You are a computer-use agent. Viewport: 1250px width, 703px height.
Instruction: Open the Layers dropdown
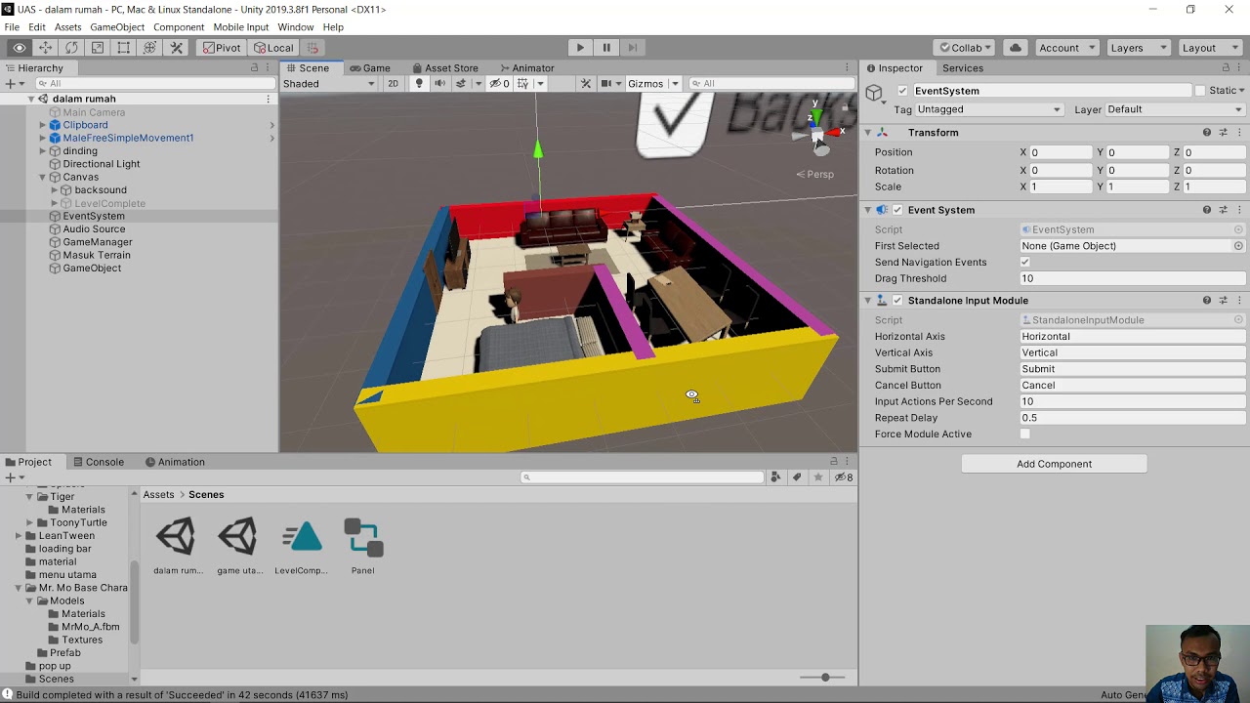[1137, 48]
